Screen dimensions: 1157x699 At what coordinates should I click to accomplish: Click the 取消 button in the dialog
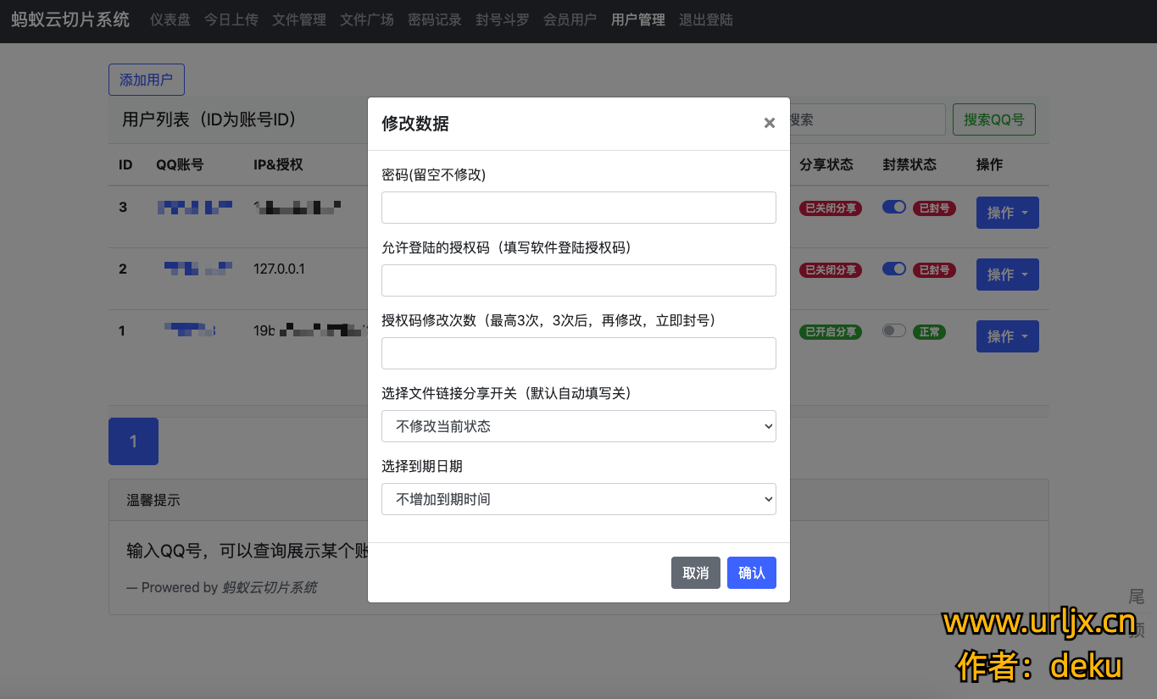696,573
